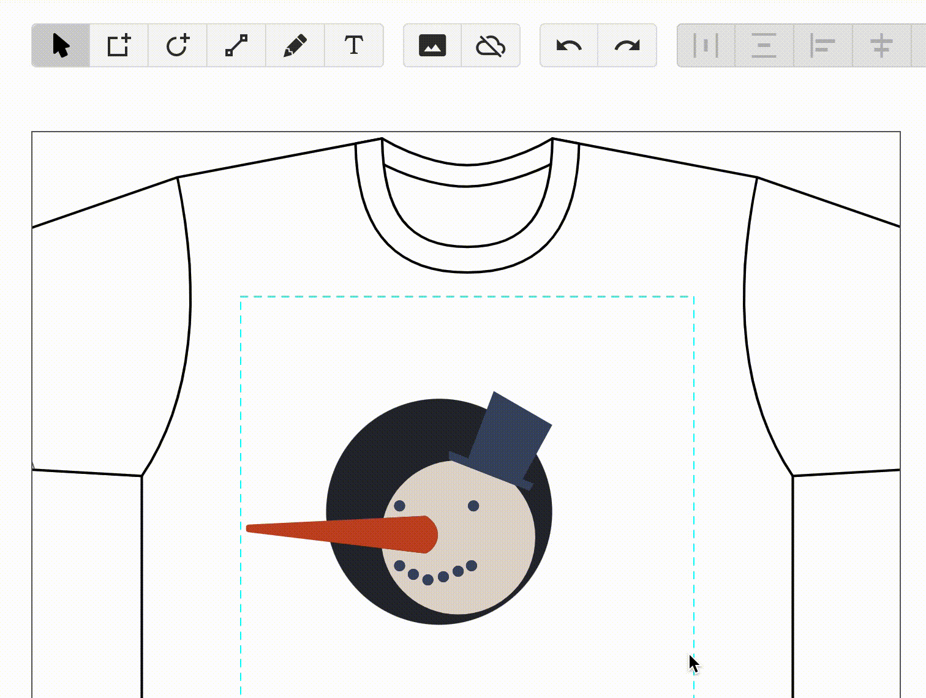This screenshot has width=926, height=698.
Task: Choose the Text tool
Action: pyautogui.click(x=354, y=46)
